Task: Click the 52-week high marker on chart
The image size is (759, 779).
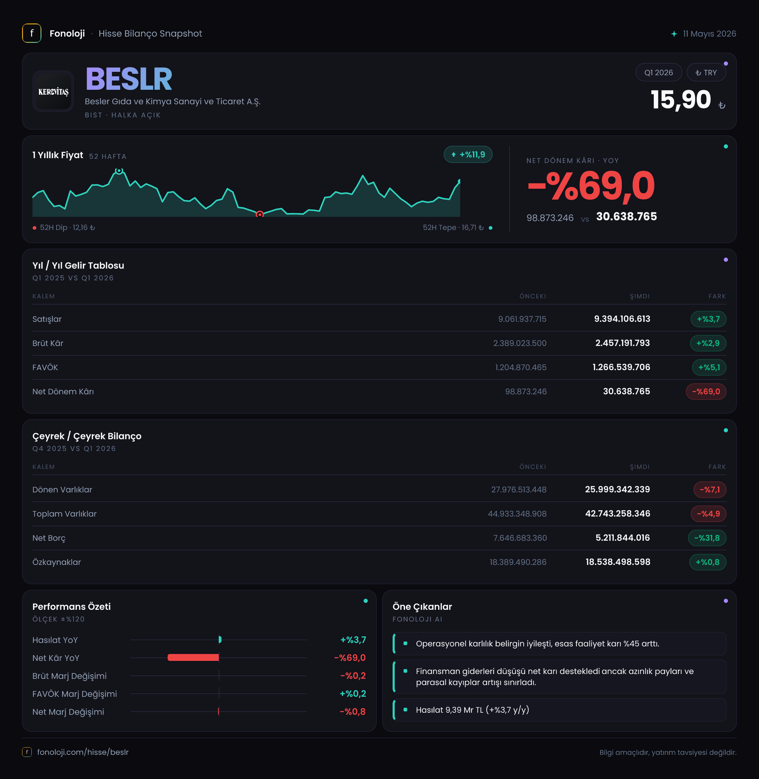Action: tap(119, 171)
